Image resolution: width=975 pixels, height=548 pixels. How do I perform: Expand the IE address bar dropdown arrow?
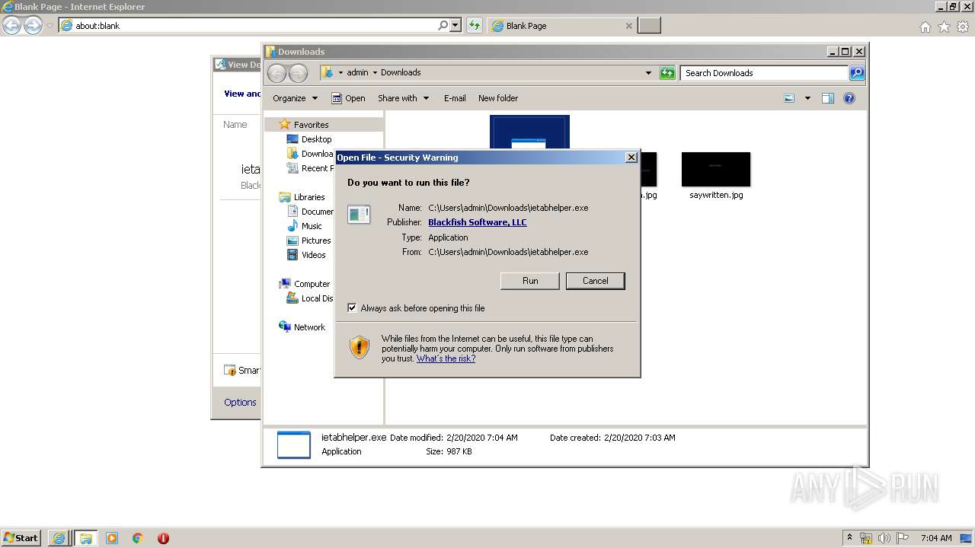(x=456, y=25)
